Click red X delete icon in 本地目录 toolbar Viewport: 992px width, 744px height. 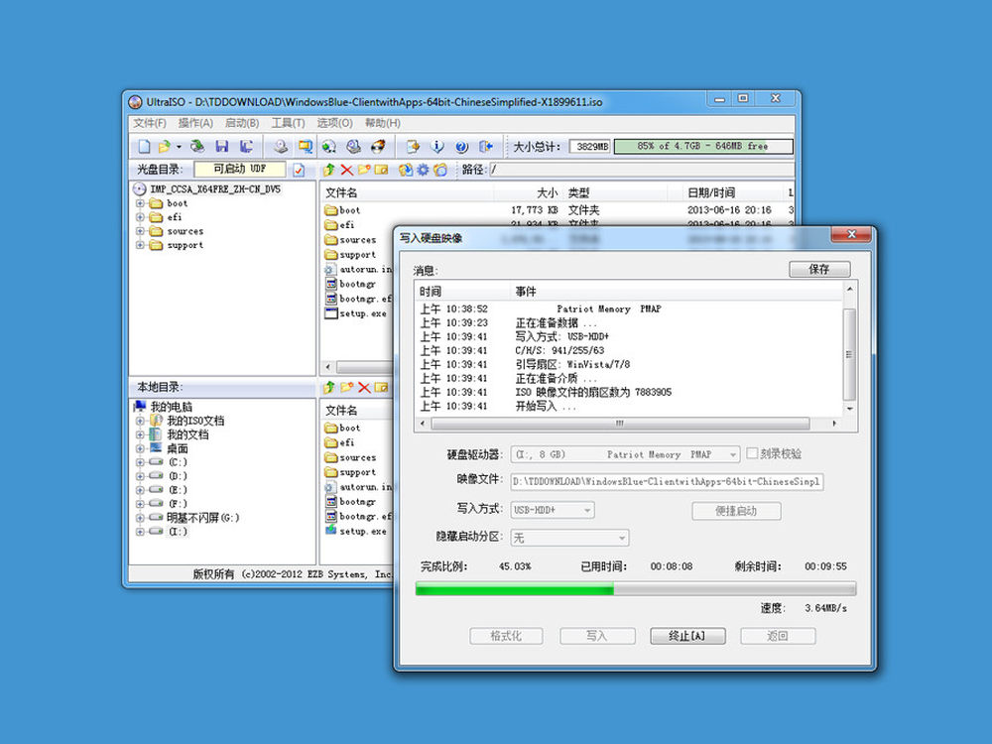click(x=364, y=387)
